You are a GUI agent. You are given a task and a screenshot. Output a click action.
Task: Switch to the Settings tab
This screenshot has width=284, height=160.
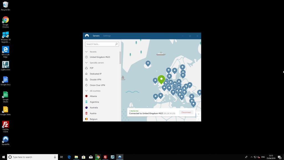(107, 36)
